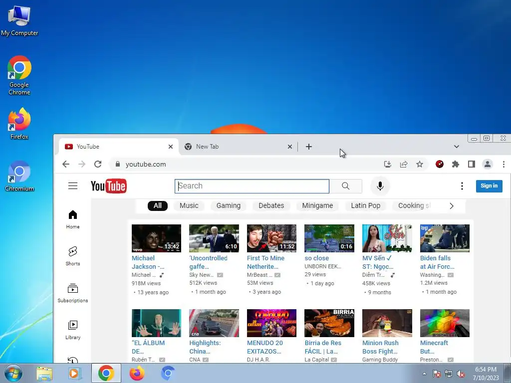This screenshot has height=383, width=511.
Task: Select the Latin Pop filter chip
Action: pyautogui.click(x=366, y=206)
